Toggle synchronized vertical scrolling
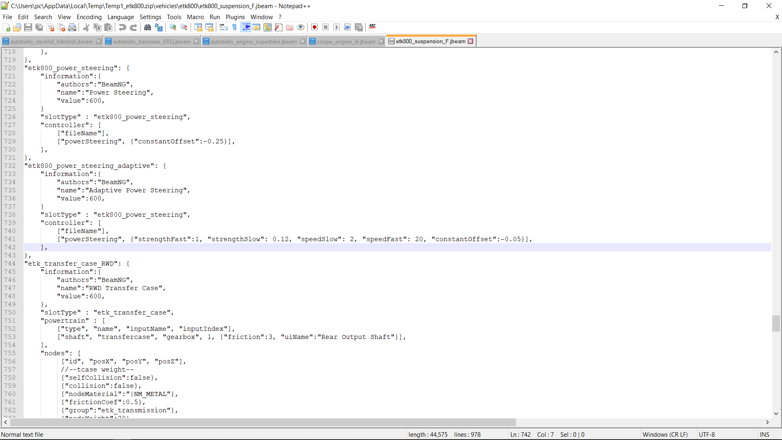This screenshot has height=440, width=782. [198, 27]
